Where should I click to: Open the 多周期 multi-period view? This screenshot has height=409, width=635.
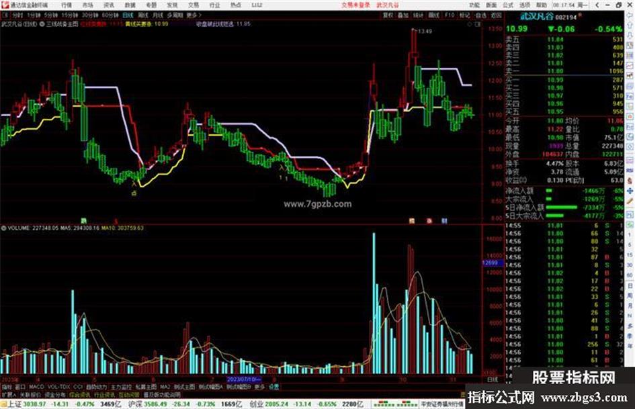coord(175,15)
